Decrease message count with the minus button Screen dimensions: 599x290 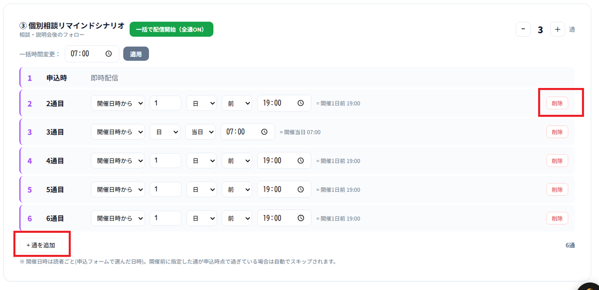(x=523, y=29)
